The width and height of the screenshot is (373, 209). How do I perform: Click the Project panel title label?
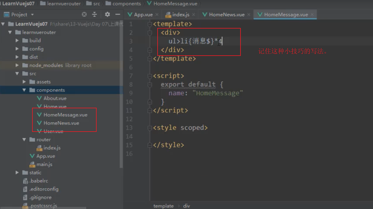click(19, 15)
